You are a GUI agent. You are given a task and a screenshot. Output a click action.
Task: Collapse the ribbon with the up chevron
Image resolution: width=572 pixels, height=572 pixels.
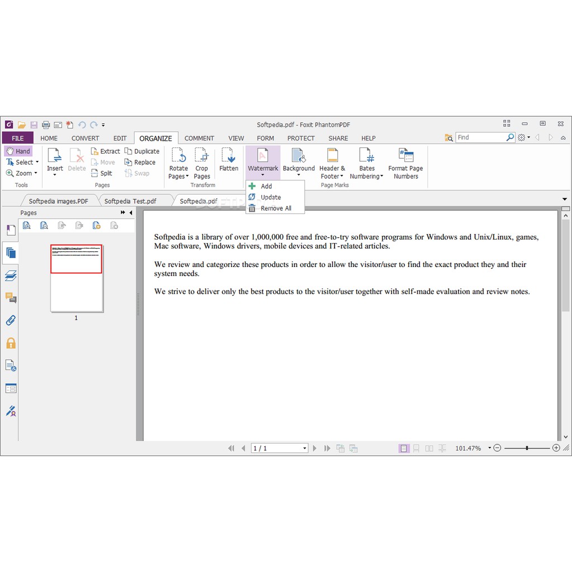point(563,138)
